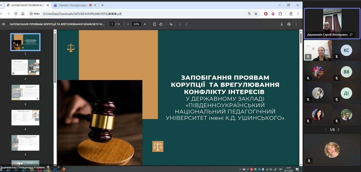The height and width of the screenshot is (172, 361).
Task: Click the fit to page icon
Action: [x=155, y=24]
